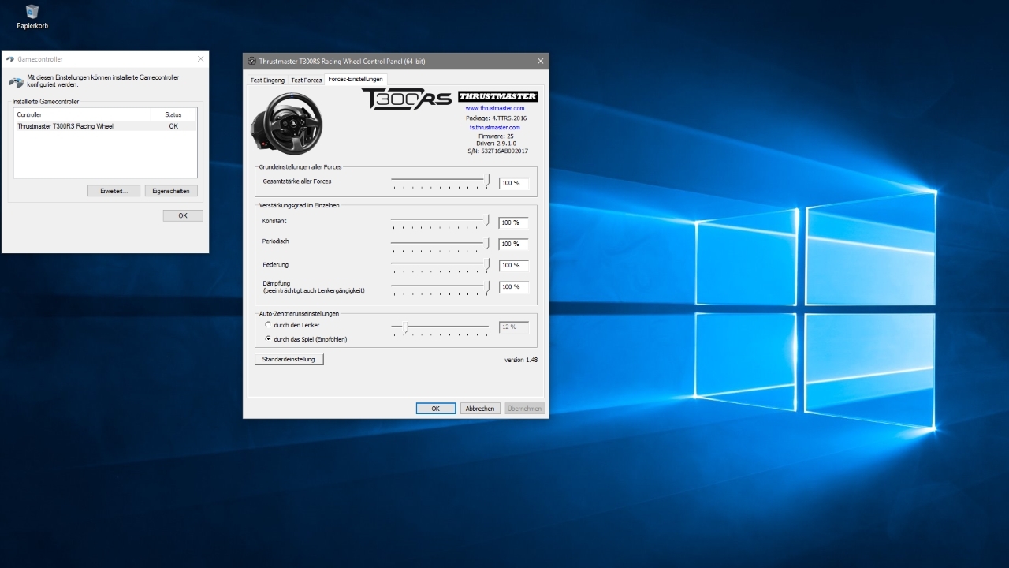Click the Federung force slider
Image resolution: width=1009 pixels, height=568 pixels.
click(440, 264)
